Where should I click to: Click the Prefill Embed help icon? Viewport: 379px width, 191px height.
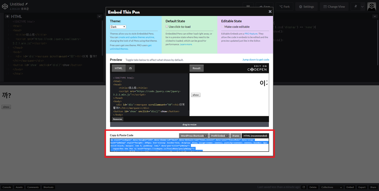tap(227, 136)
